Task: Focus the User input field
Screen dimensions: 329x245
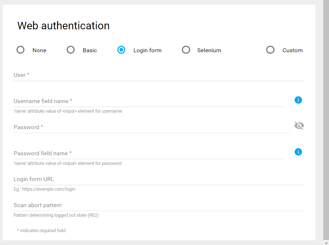Action: pos(159,75)
